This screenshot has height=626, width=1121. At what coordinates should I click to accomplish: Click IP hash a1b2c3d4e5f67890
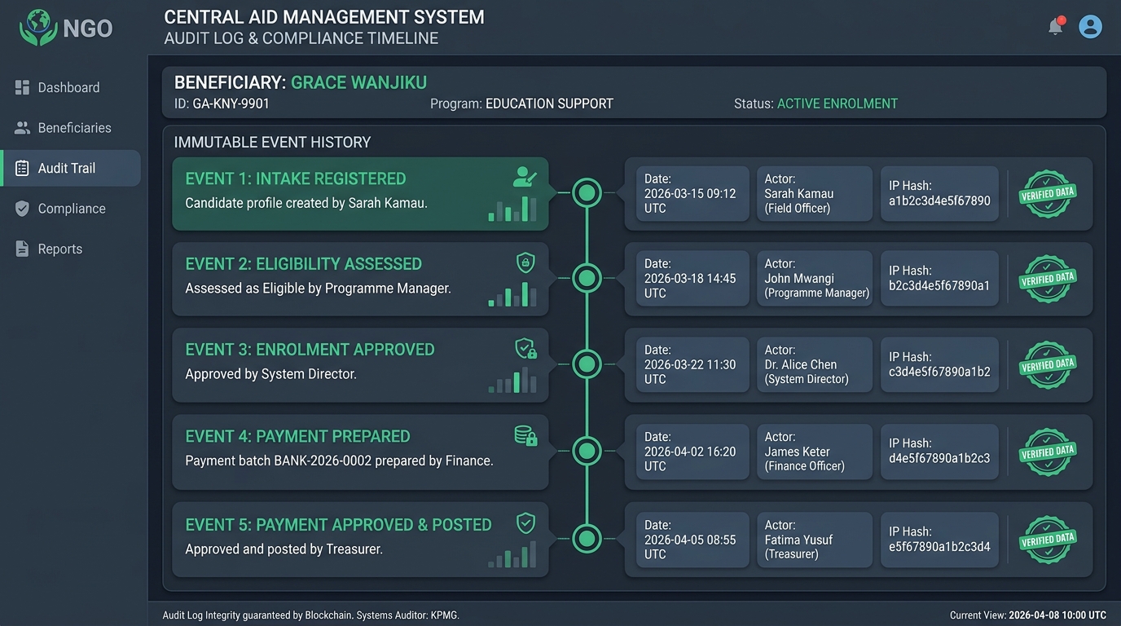(939, 201)
